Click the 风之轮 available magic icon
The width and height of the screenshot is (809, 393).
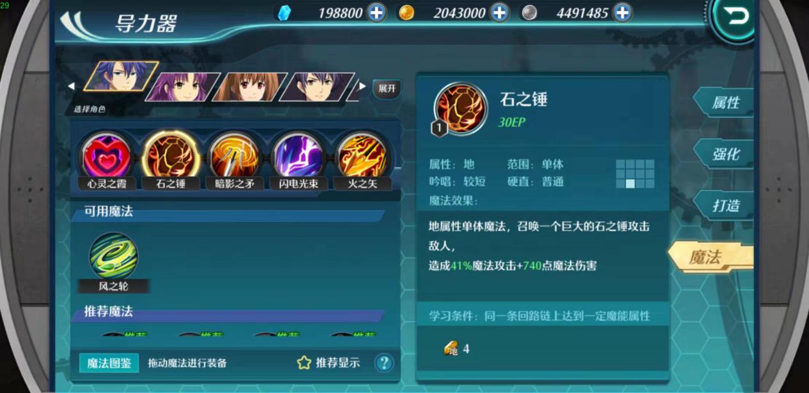tap(113, 256)
